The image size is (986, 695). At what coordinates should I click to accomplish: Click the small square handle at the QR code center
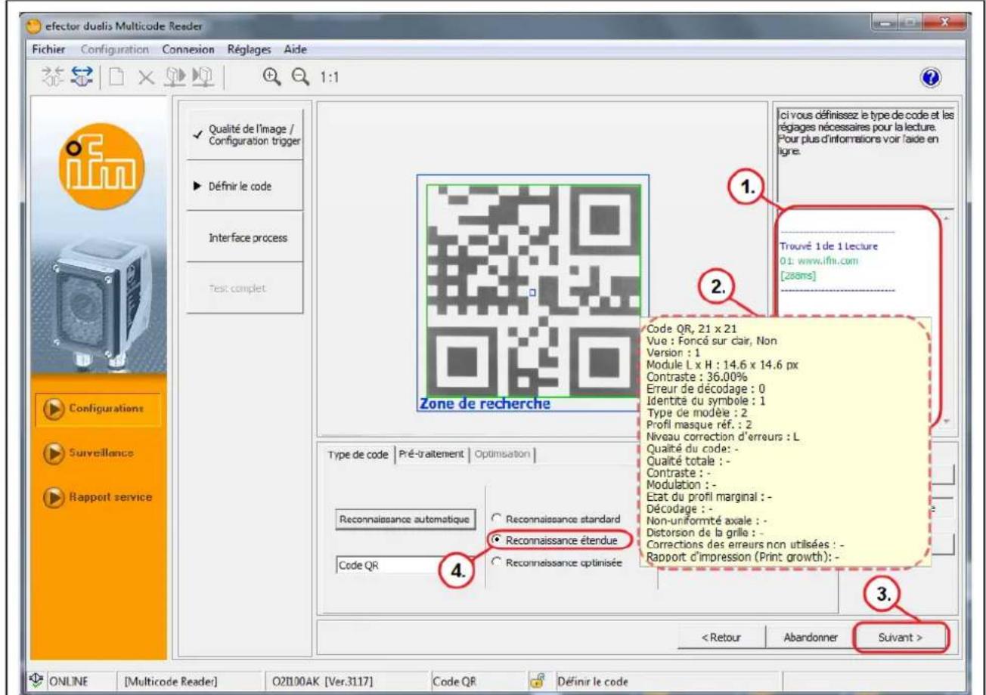click(x=532, y=291)
